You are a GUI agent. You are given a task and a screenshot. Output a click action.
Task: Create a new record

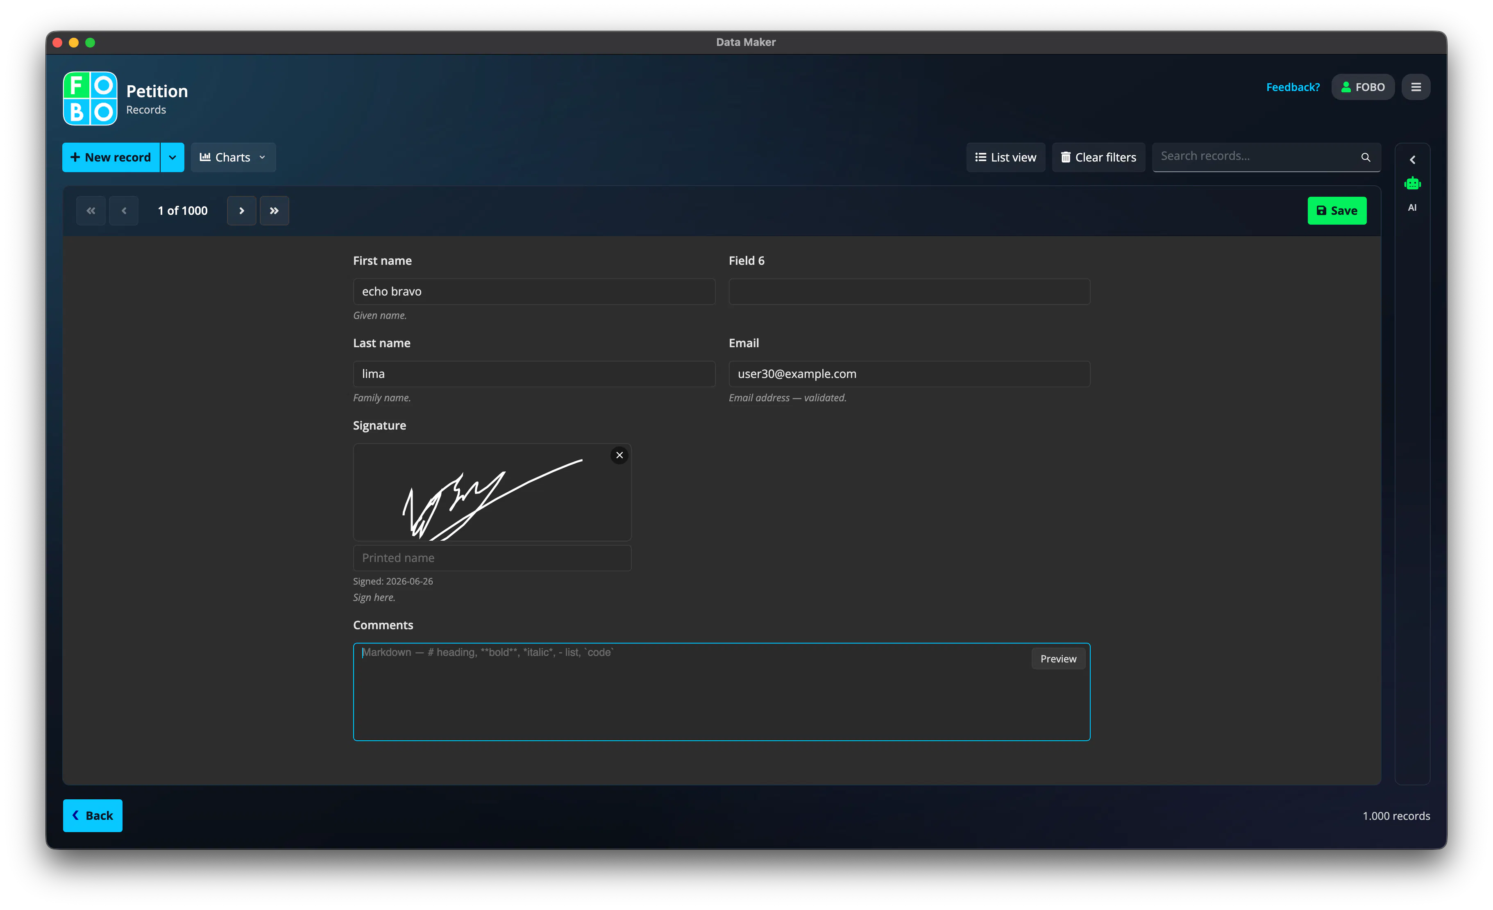(111, 158)
